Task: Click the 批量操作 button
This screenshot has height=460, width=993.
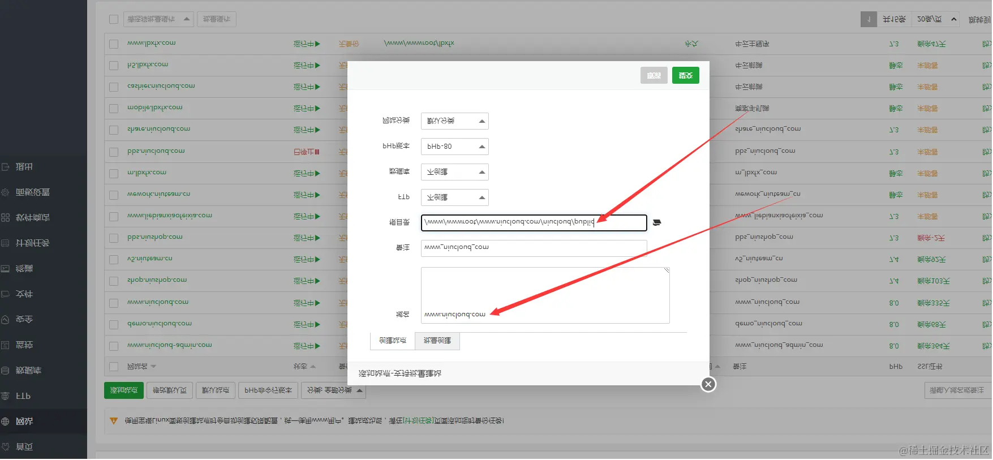Action: [217, 19]
